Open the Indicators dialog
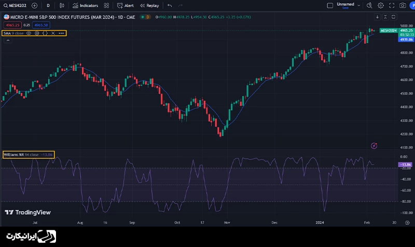This screenshot has height=247, width=415. point(85,5)
